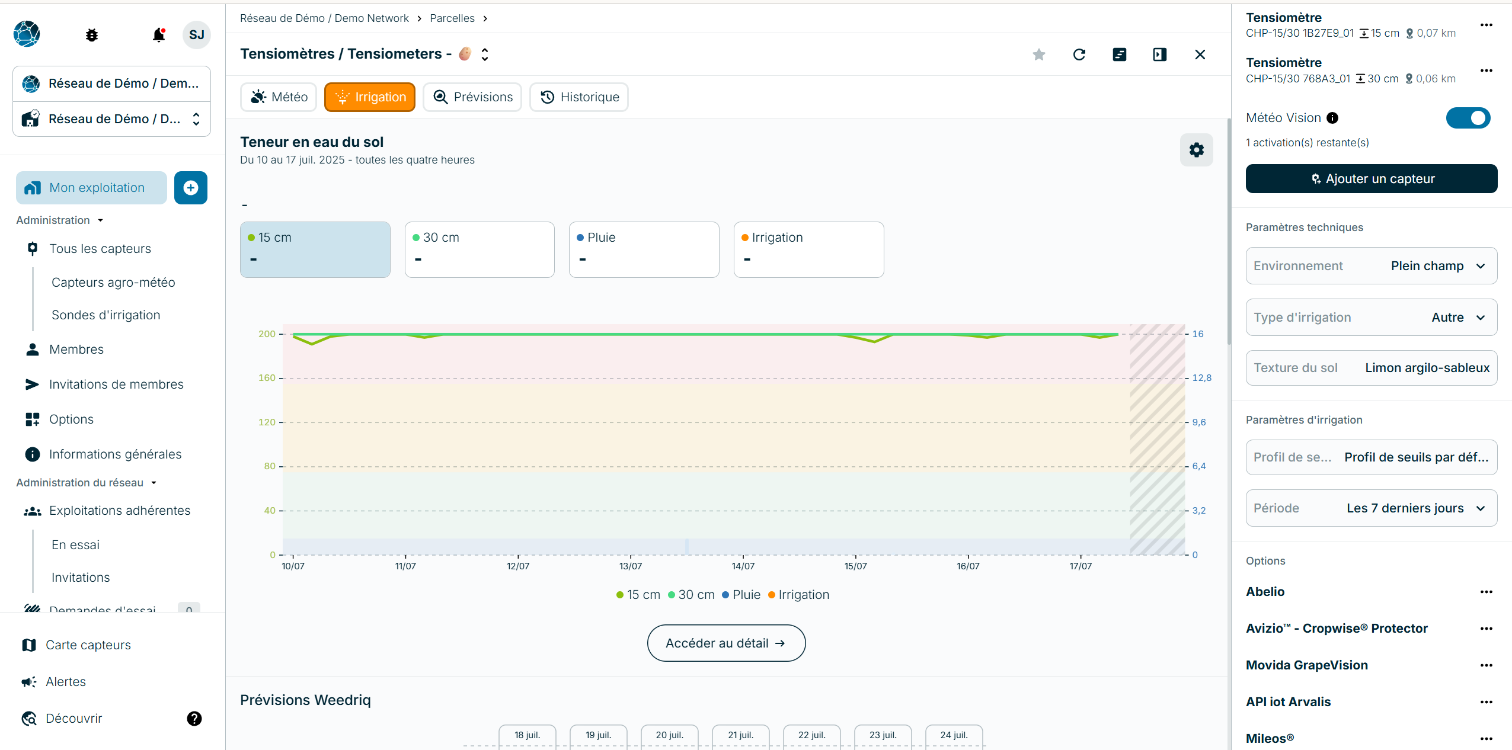This screenshot has width=1512, height=750.
Task: Mark plot as favorite with star
Action: coord(1039,55)
